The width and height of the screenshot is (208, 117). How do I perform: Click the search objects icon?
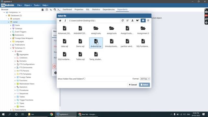[x=55, y=9]
